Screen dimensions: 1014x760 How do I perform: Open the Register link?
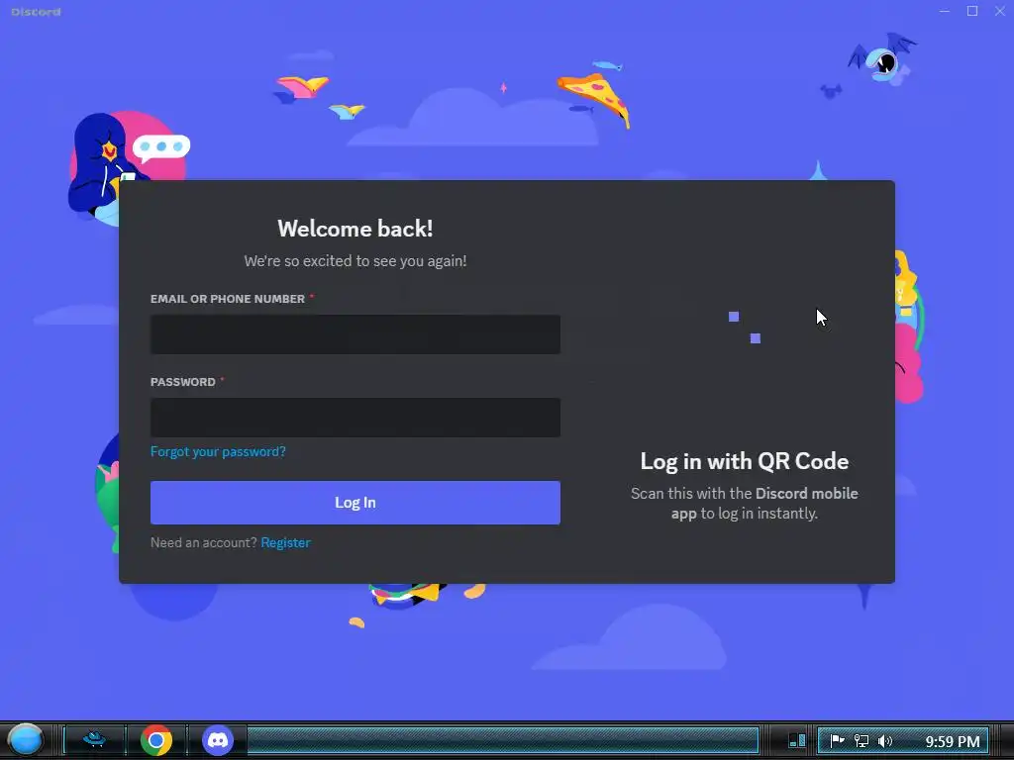pos(285,543)
